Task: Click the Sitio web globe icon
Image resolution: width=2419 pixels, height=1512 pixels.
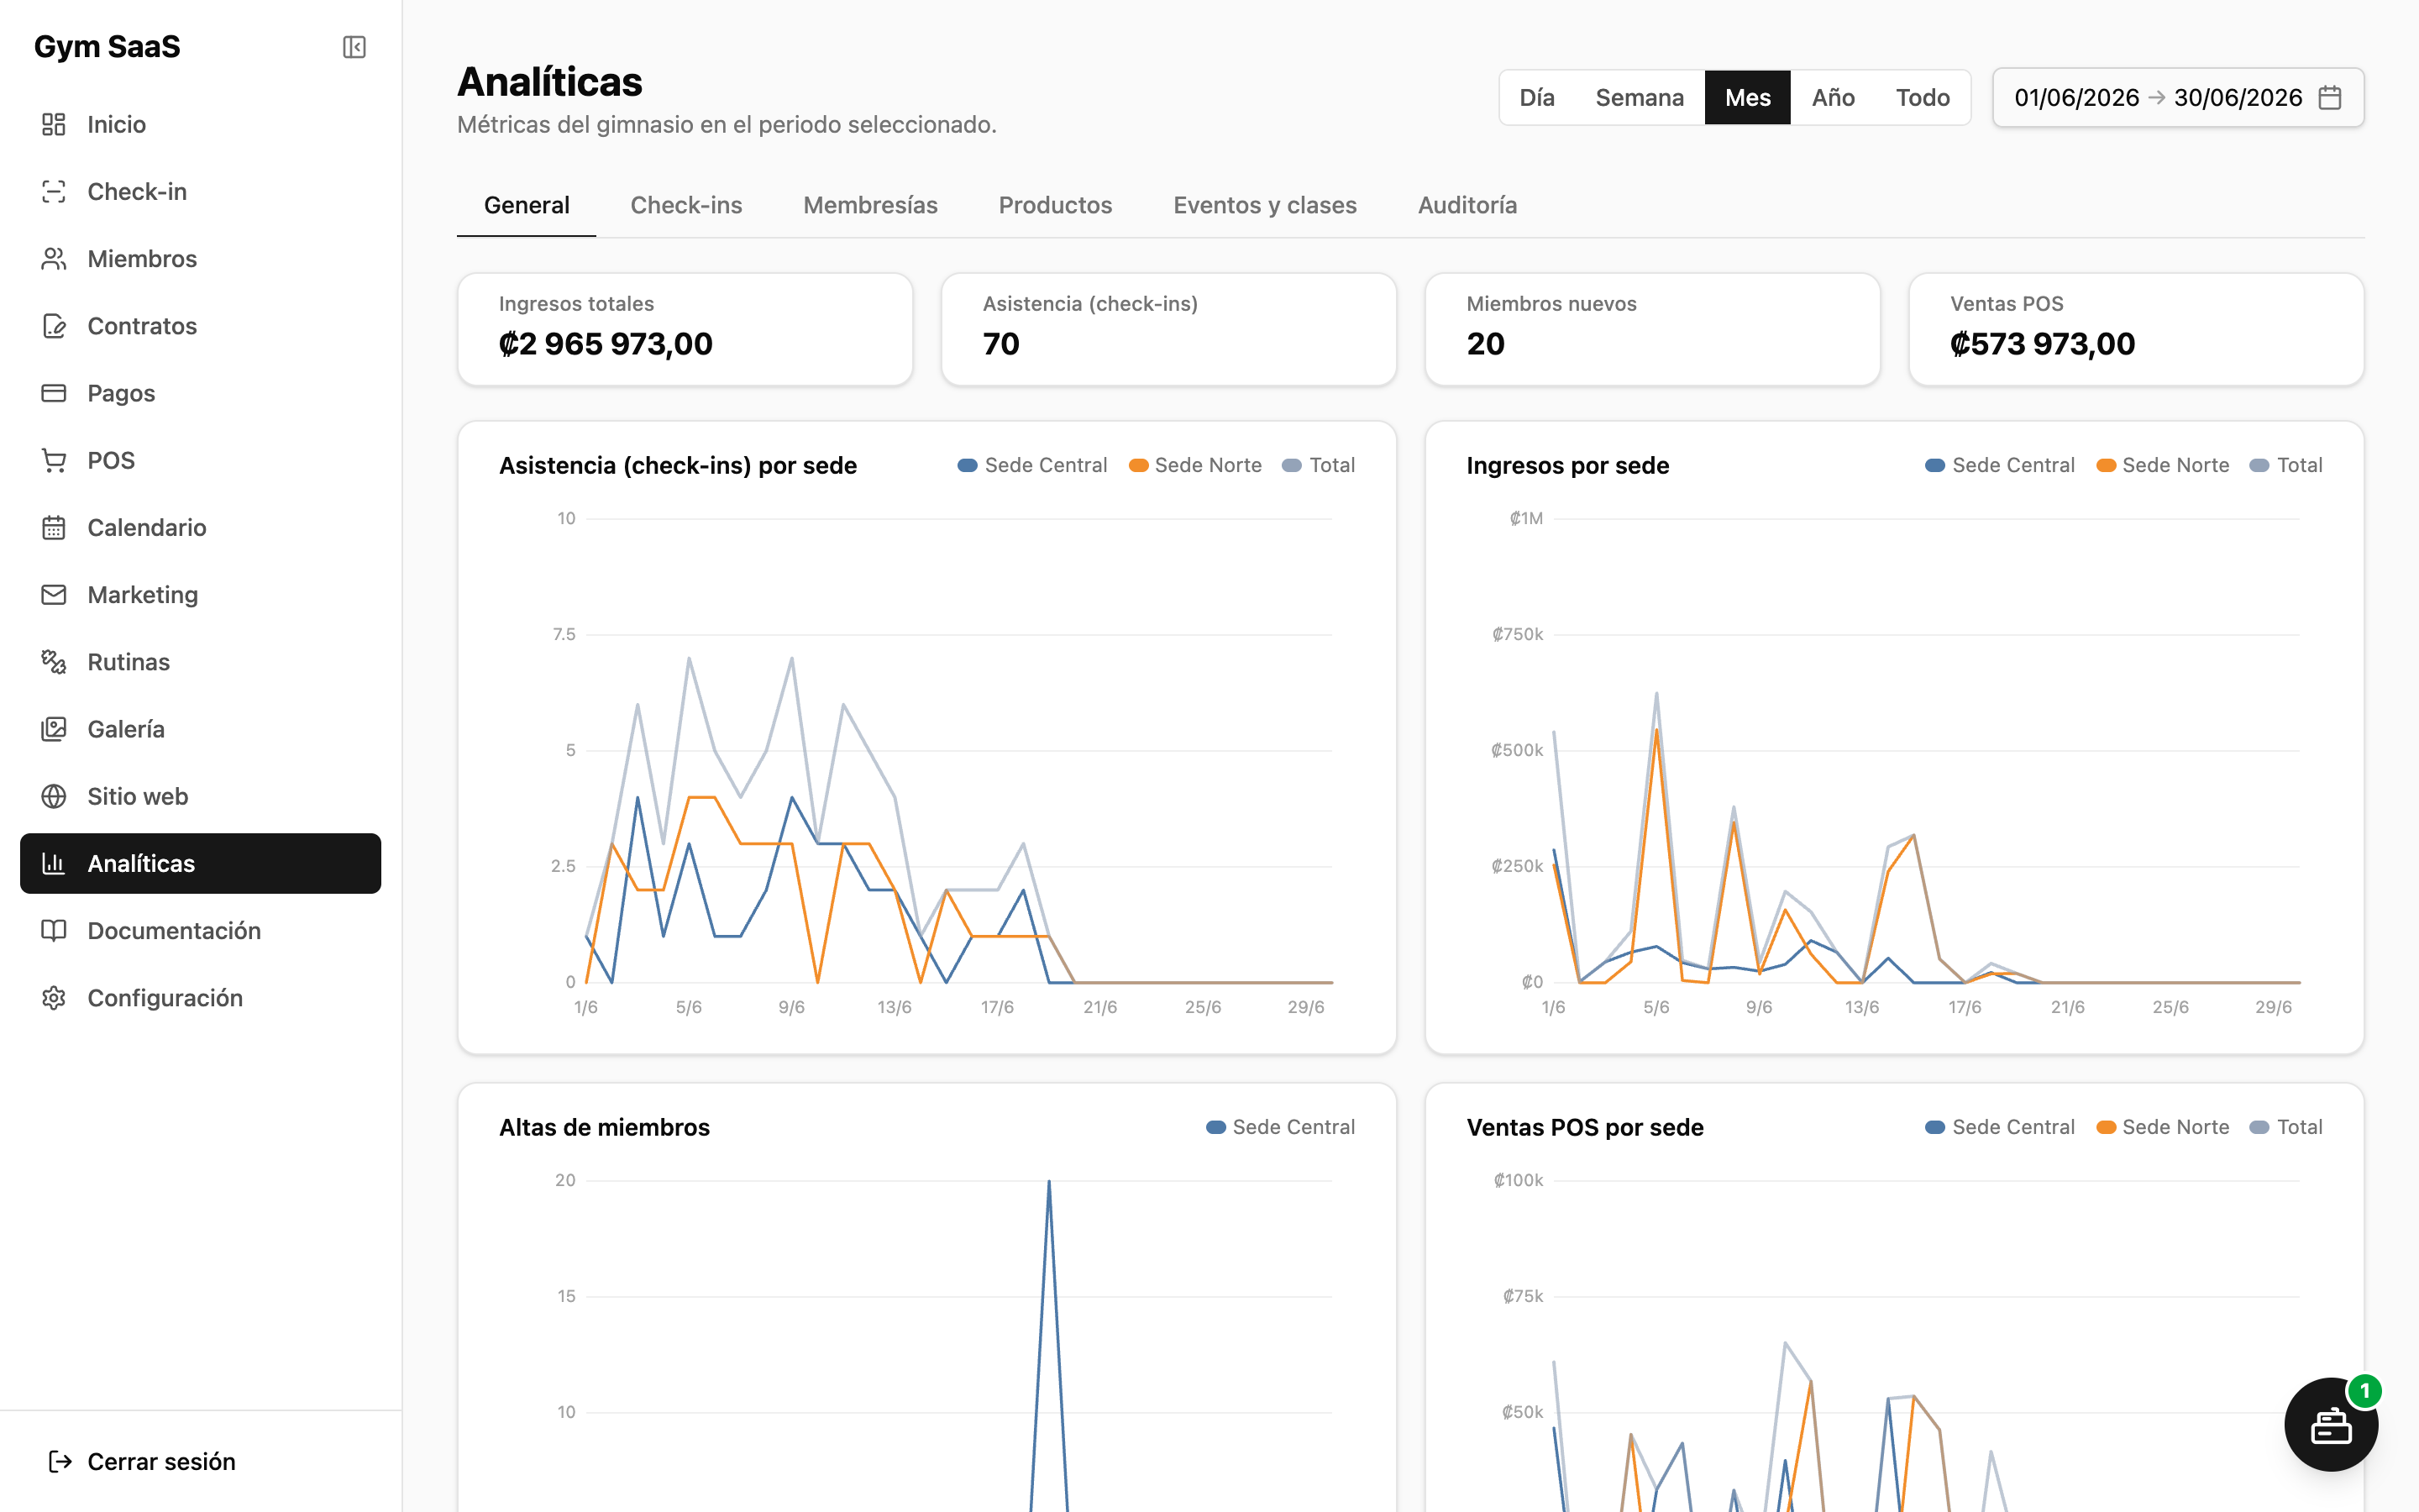Action: [x=54, y=796]
